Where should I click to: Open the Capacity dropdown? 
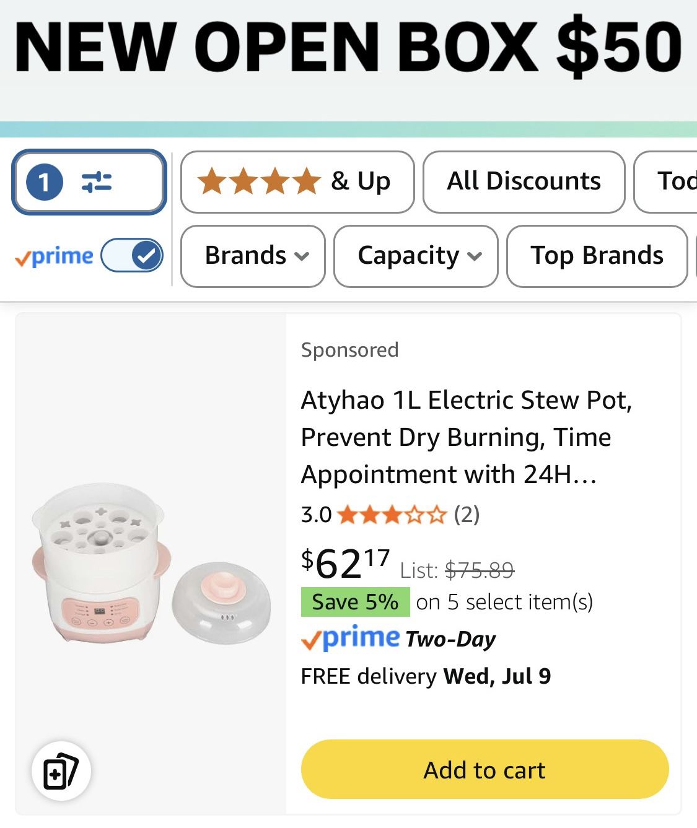click(x=415, y=256)
